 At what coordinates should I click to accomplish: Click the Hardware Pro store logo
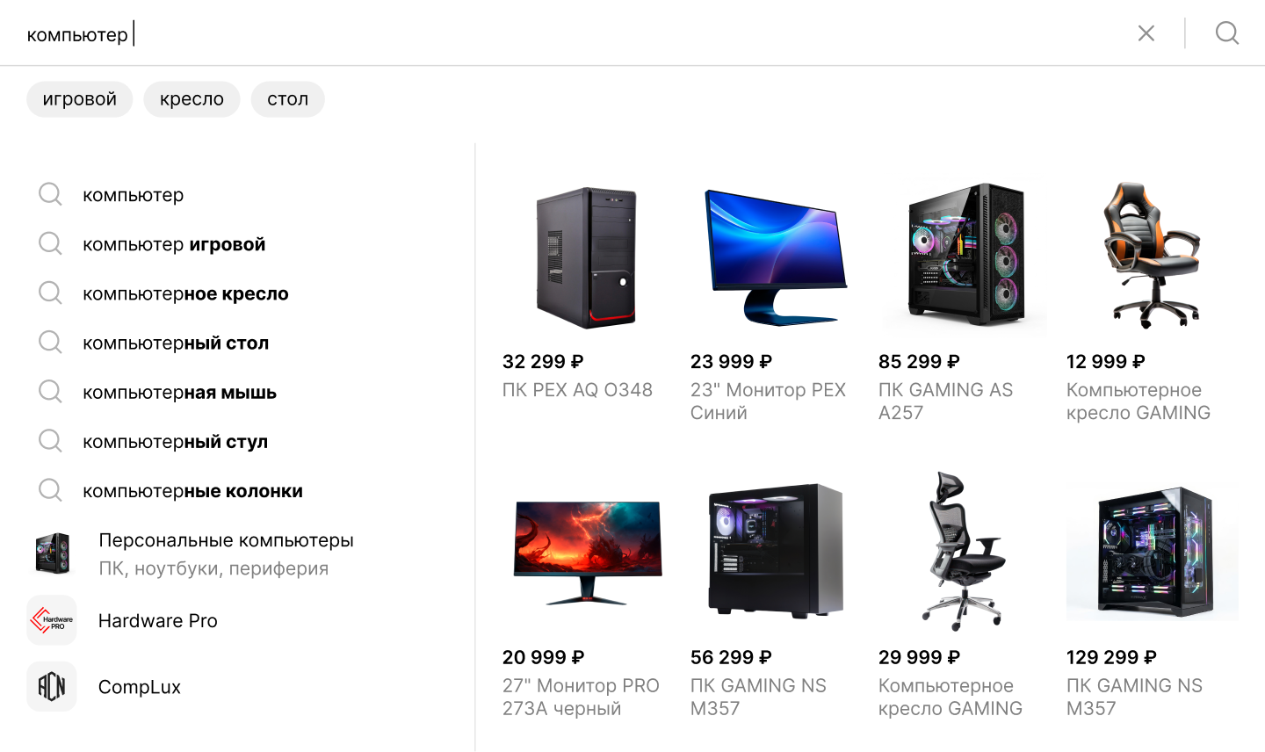pos(52,620)
